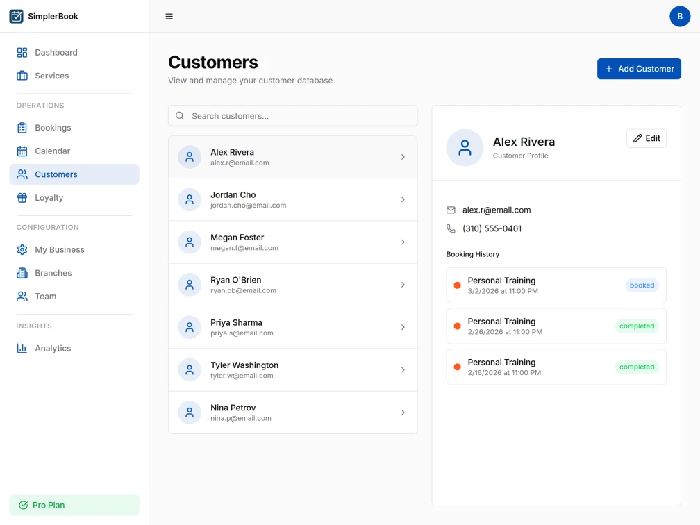
Task: Click the Bookings clipboard icon
Action: pyautogui.click(x=22, y=128)
